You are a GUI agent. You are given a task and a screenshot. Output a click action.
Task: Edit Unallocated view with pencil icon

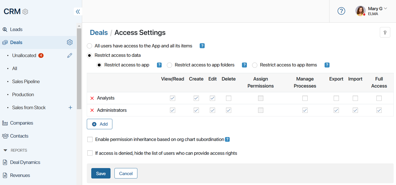click(x=70, y=55)
